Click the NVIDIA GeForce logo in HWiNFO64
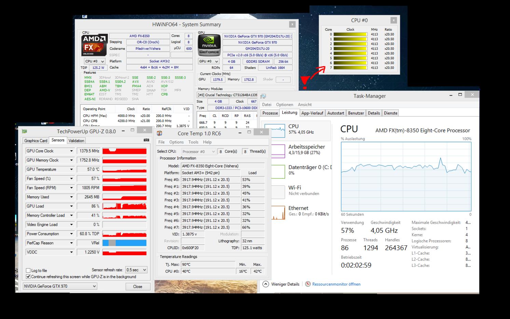 209,45
